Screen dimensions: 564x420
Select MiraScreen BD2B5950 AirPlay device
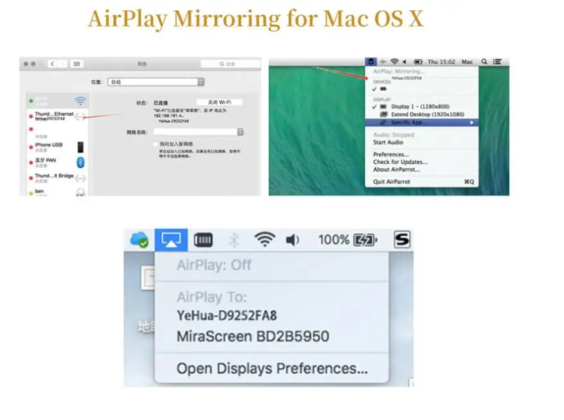pyautogui.click(x=253, y=337)
